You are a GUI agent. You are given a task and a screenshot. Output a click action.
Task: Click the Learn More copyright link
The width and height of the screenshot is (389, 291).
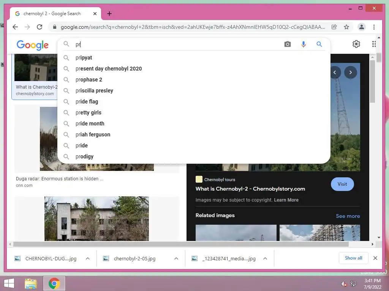(286, 200)
